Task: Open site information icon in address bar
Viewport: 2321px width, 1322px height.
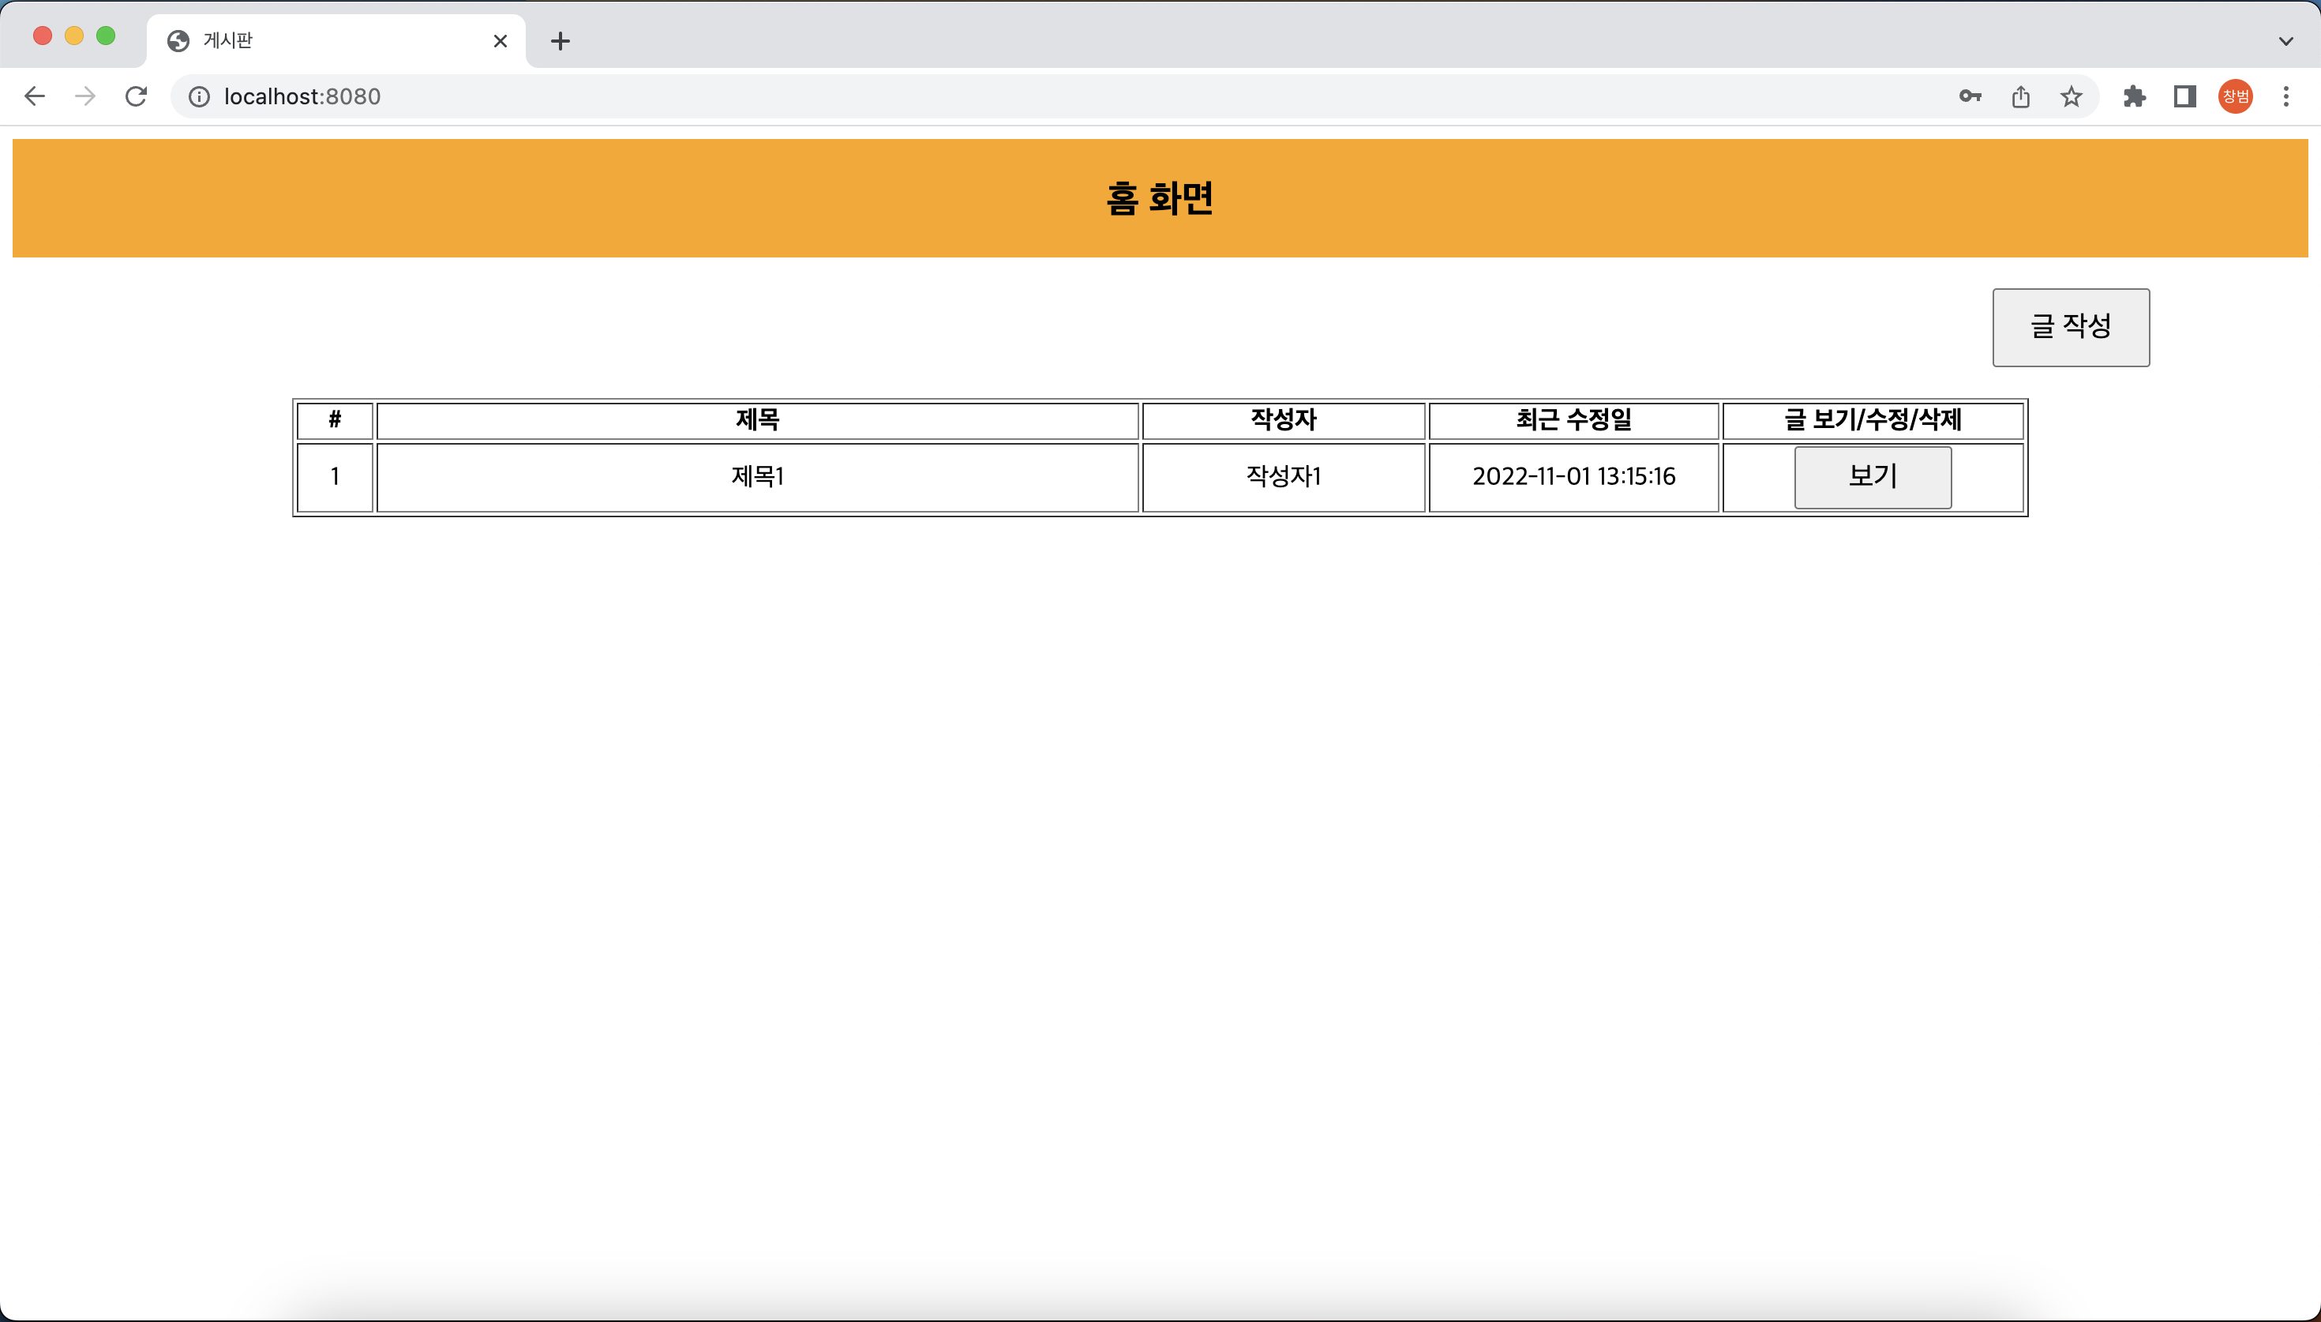Action: click(x=199, y=96)
